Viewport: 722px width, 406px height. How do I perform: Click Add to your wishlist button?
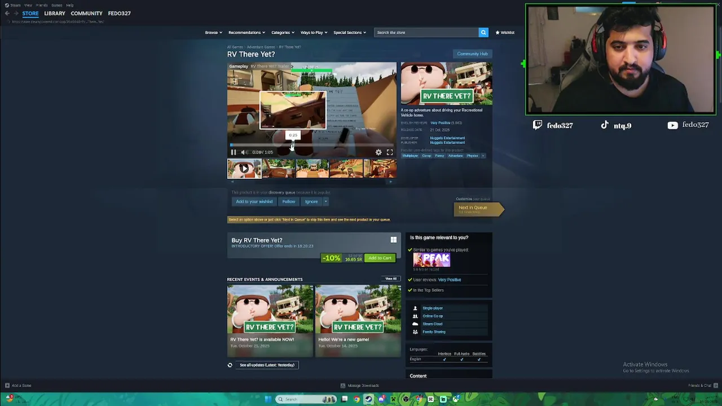254,201
